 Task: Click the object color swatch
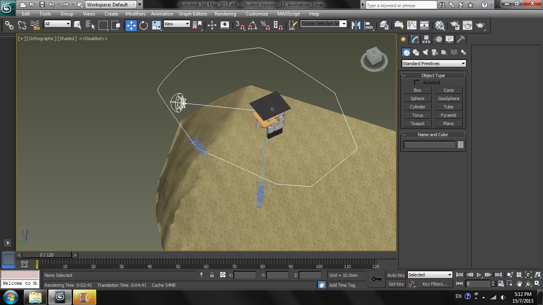pyautogui.click(x=460, y=145)
